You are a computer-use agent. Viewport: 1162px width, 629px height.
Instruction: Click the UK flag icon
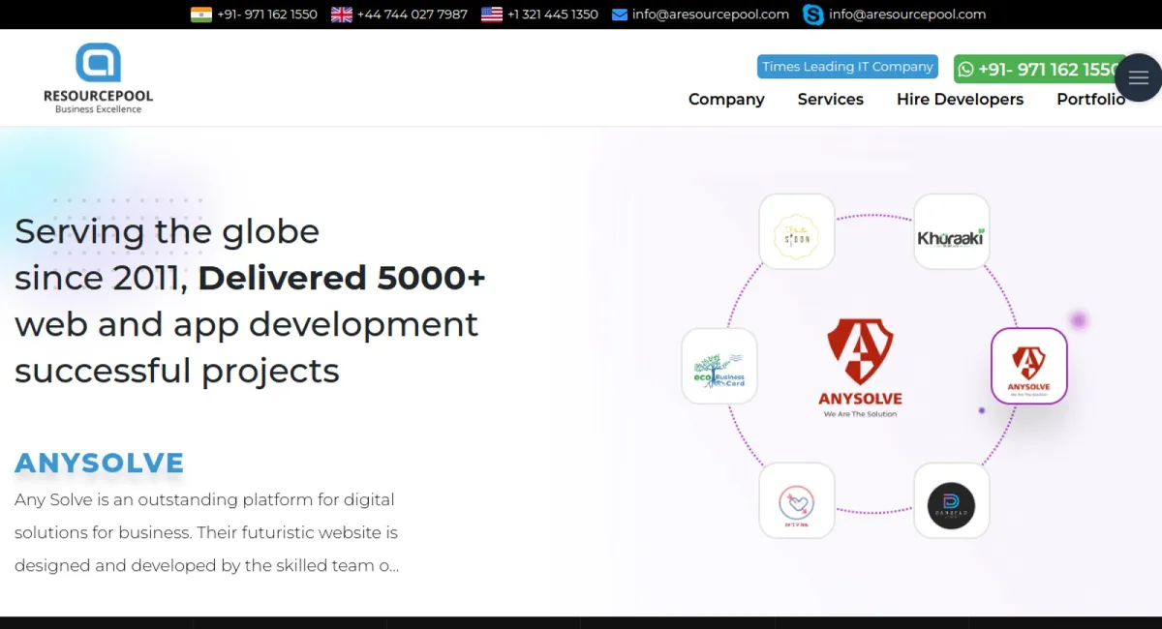342,15
